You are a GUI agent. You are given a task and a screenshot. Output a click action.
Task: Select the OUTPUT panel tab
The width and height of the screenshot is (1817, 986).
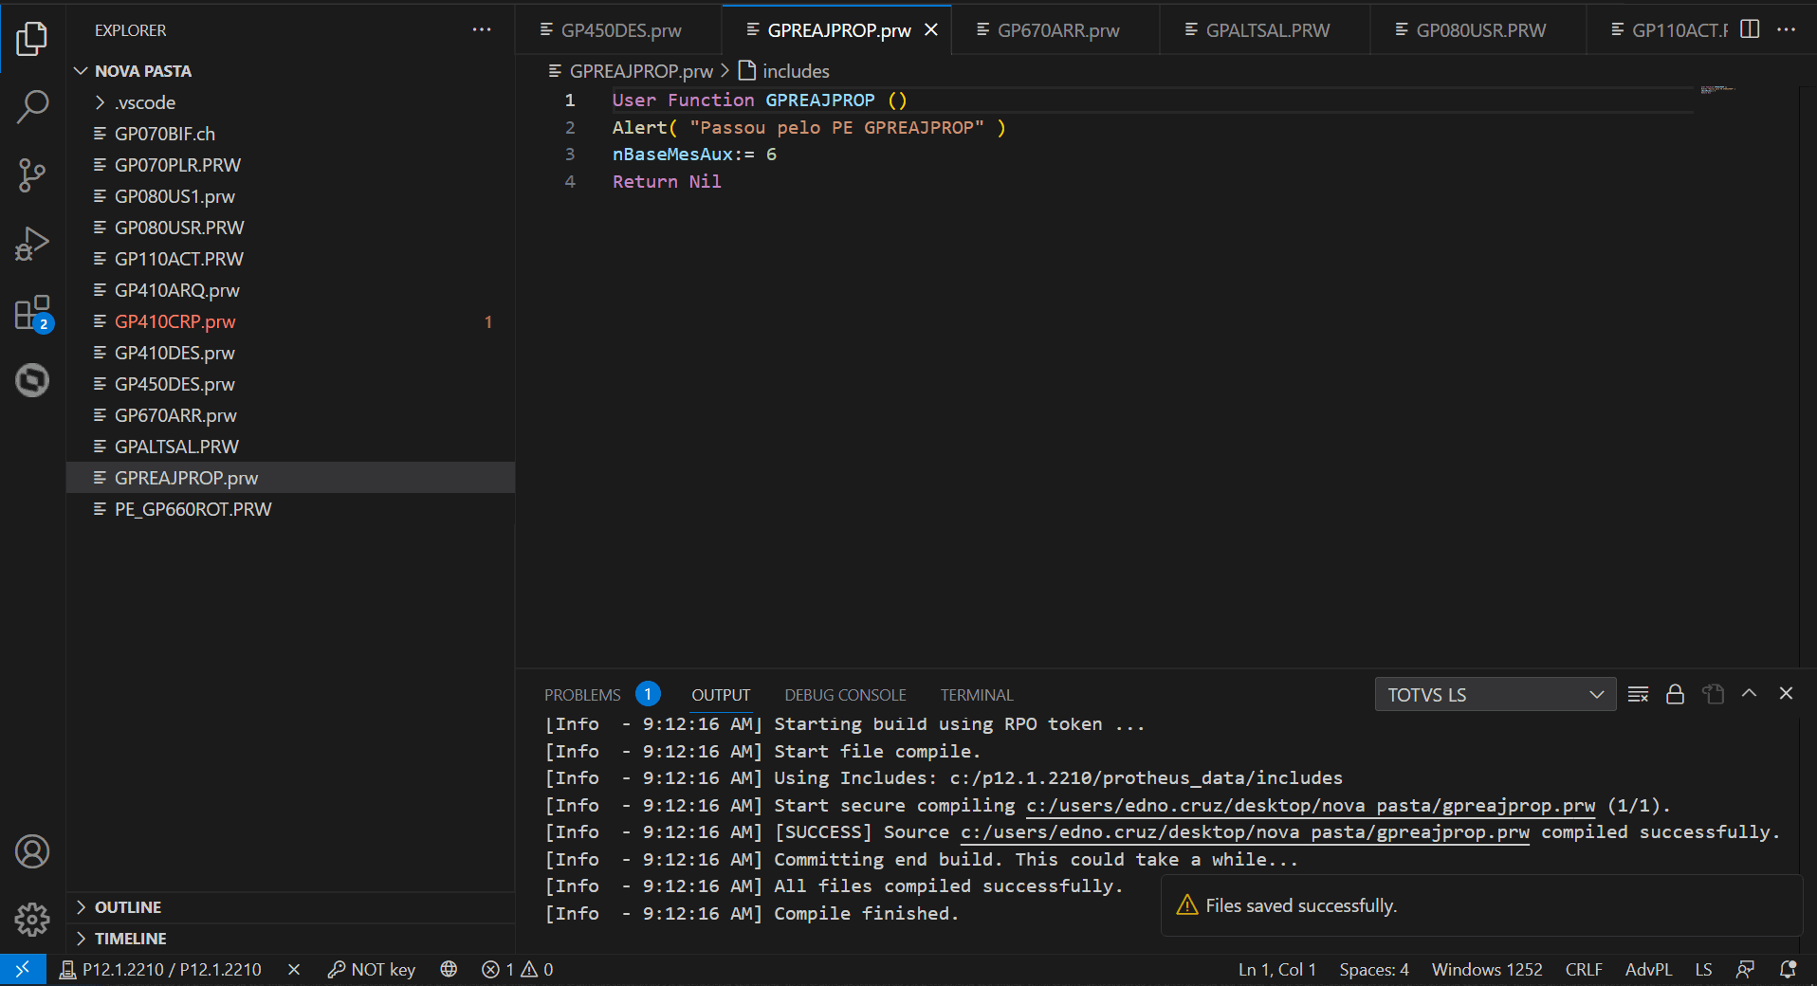pos(720,694)
